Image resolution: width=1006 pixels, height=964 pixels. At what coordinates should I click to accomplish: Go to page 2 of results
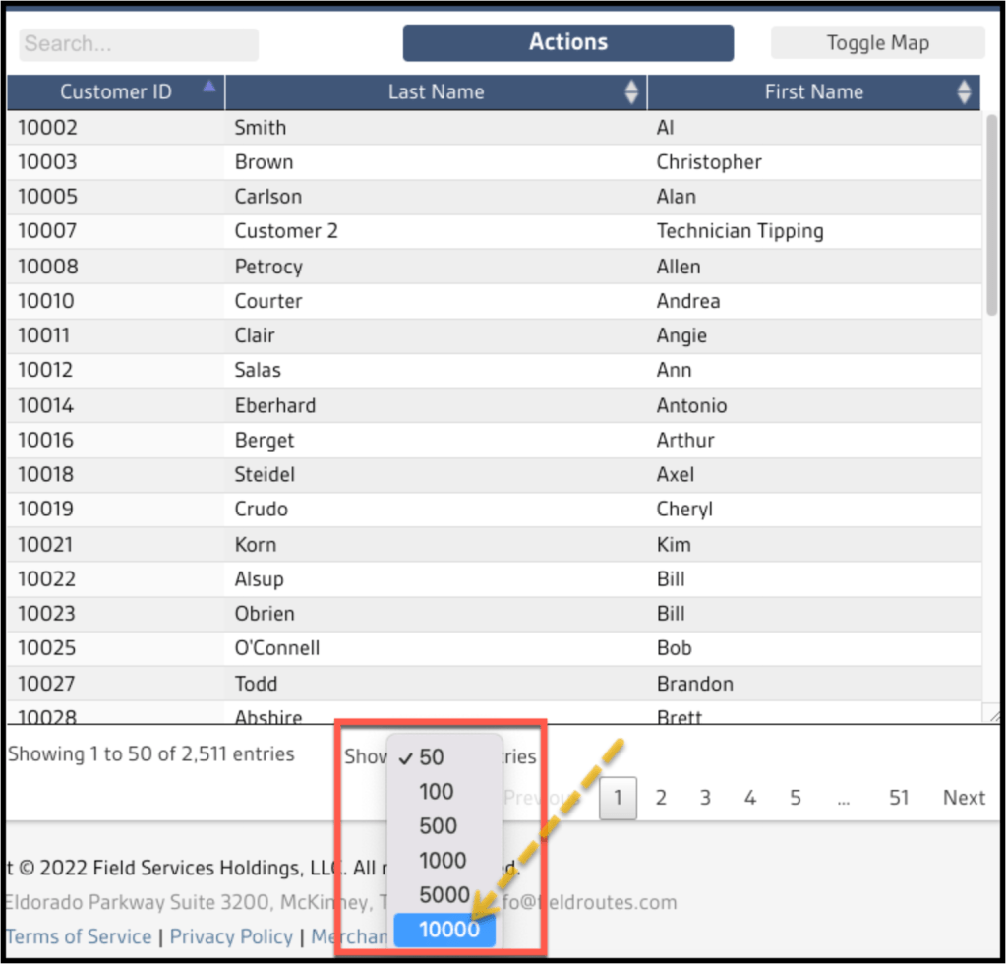click(x=661, y=798)
